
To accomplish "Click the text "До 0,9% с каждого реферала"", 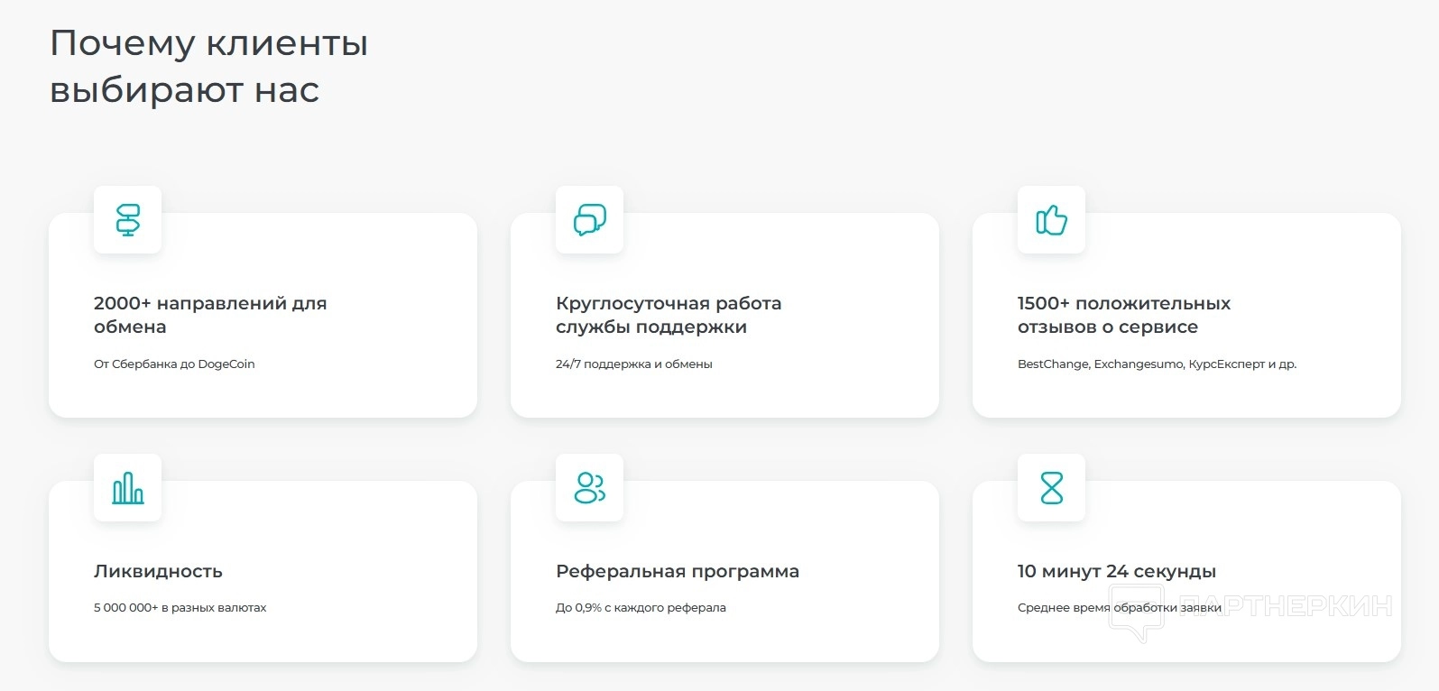I will (641, 608).
